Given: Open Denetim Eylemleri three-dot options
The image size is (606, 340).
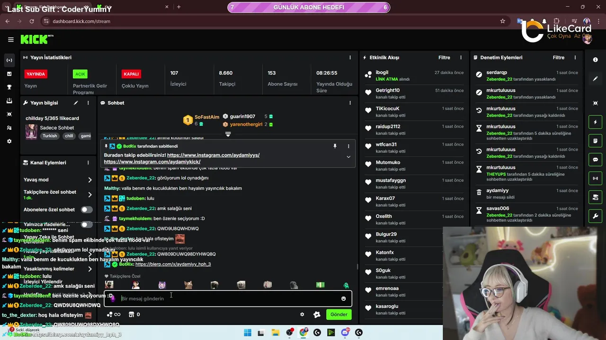Looking at the screenshot, I should pos(575,58).
